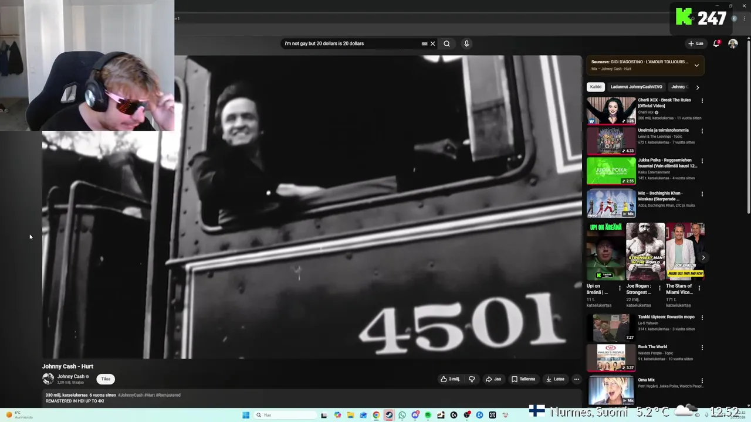
Task: Click the magnifier search button
Action: tap(446, 43)
